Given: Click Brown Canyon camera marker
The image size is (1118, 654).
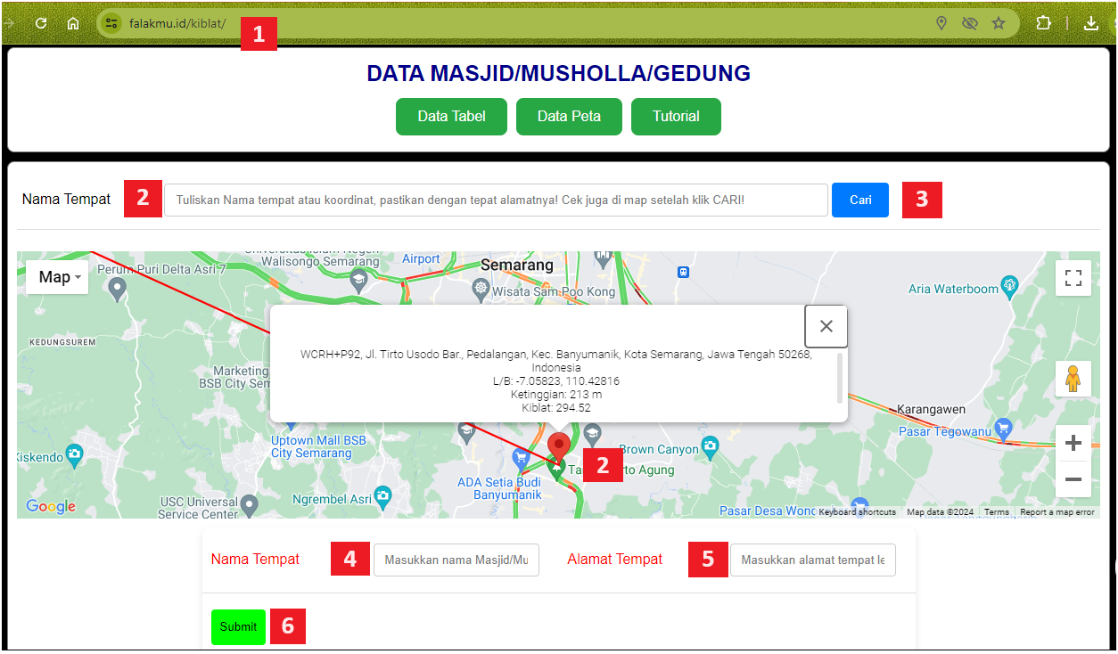Looking at the screenshot, I should coord(710,446).
